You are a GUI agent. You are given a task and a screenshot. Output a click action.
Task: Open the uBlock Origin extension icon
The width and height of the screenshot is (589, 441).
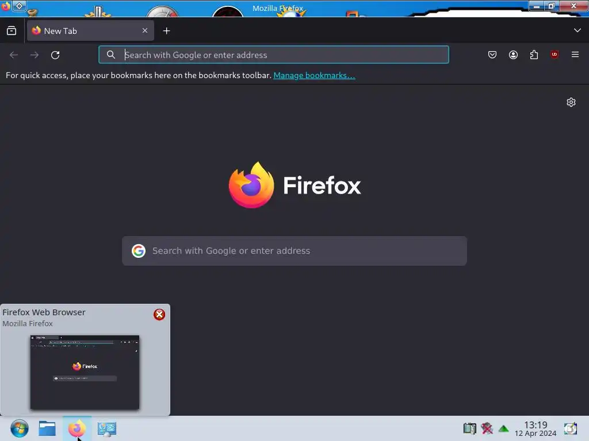tap(554, 55)
